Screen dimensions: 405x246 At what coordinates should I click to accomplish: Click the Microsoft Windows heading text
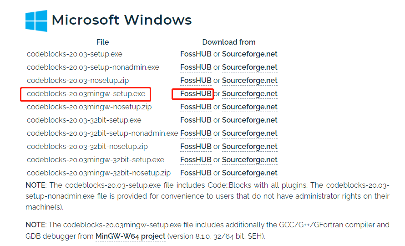pyautogui.click(x=121, y=20)
